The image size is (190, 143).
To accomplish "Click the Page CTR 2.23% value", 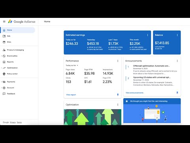I will coord(107,82).
